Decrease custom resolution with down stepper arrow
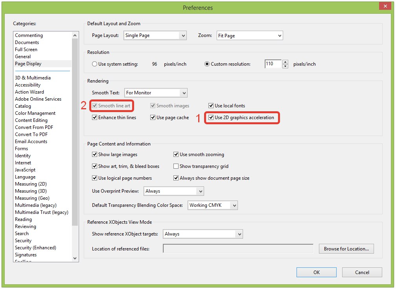Image resolution: width=396 pixels, height=289 pixels. (285, 66)
